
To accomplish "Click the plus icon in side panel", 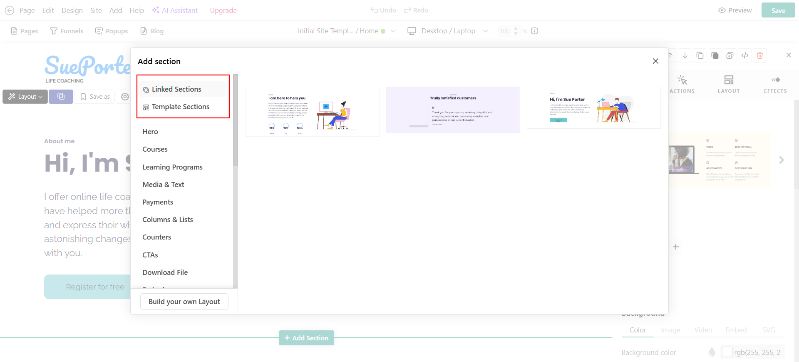I will (x=676, y=247).
